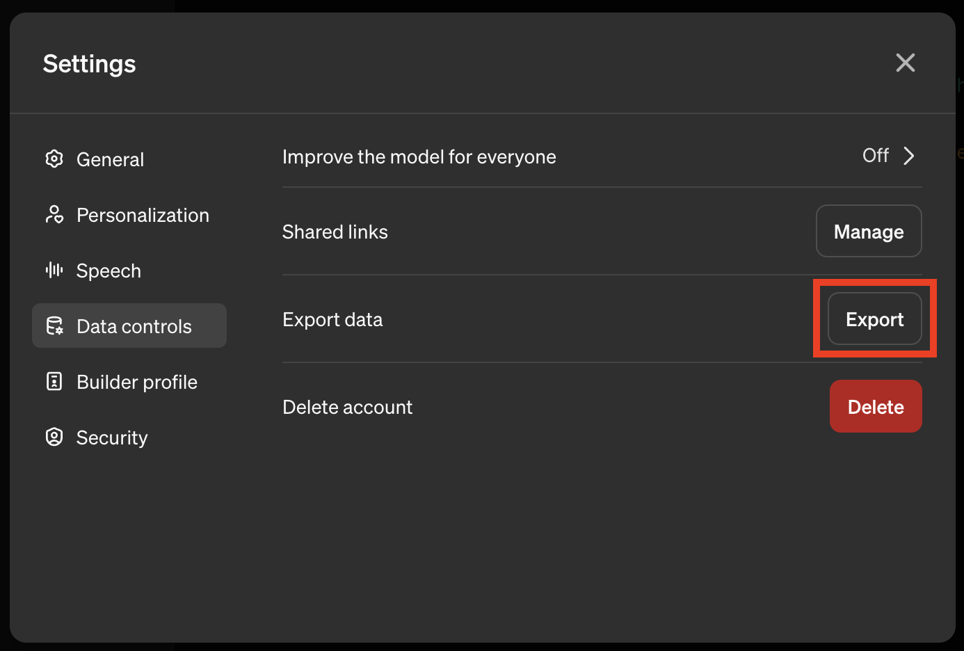Click the 'Export data' label
The height and width of the screenshot is (651, 964).
tap(332, 320)
